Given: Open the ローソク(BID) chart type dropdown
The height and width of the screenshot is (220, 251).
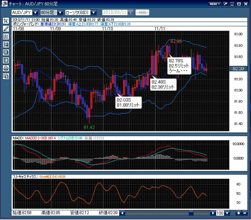Looking at the screenshot, I should click(x=94, y=12).
